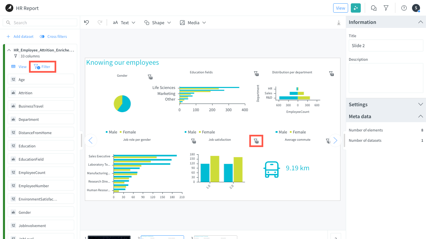Select the EducationField column

coord(41,159)
